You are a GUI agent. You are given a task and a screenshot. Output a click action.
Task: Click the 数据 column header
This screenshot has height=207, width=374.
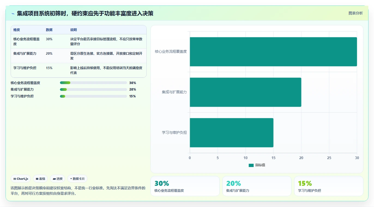49,30
